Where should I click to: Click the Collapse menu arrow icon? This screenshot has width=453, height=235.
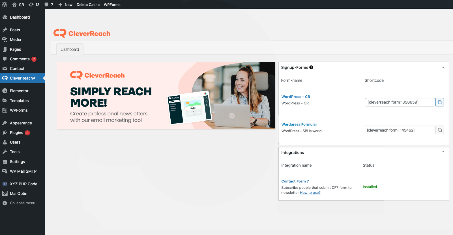(x=5, y=203)
